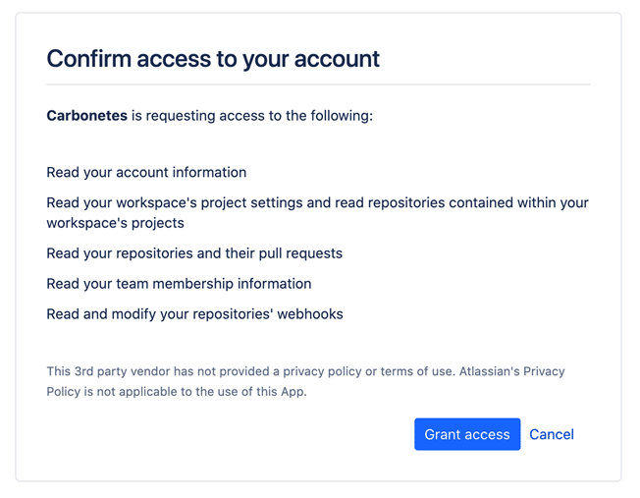
Task: Click 'terms of use' in the disclaimer
Action: (x=416, y=371)
